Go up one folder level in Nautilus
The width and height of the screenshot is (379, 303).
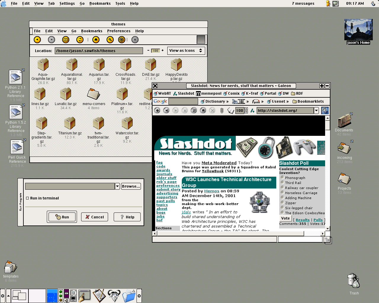click(x=66, y=40)
